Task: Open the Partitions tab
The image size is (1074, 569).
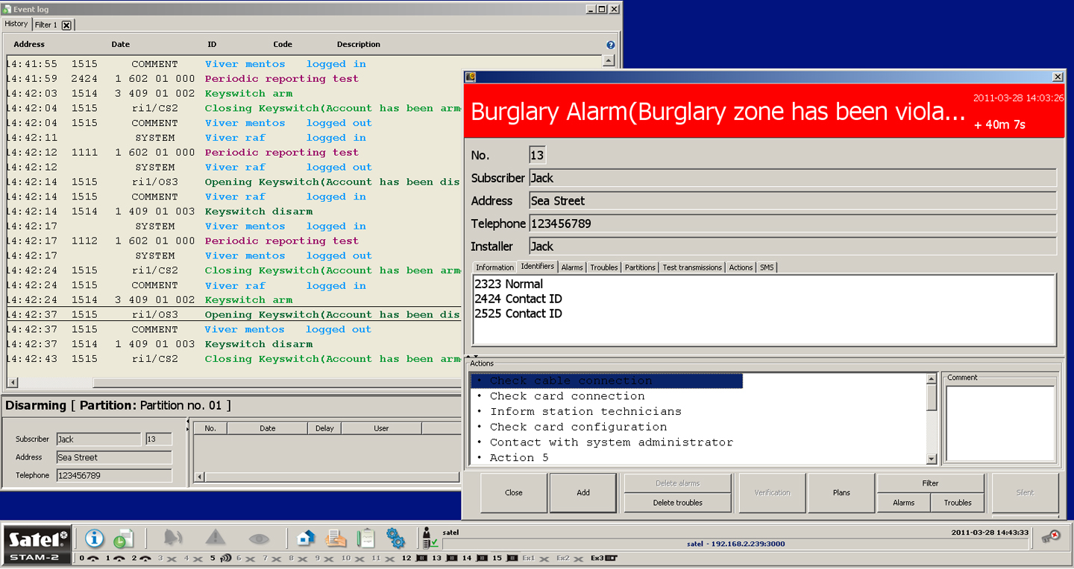Action: click(640, 267)
